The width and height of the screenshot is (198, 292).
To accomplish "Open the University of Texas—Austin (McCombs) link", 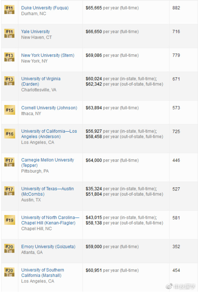I will click(x=47, y=192).
